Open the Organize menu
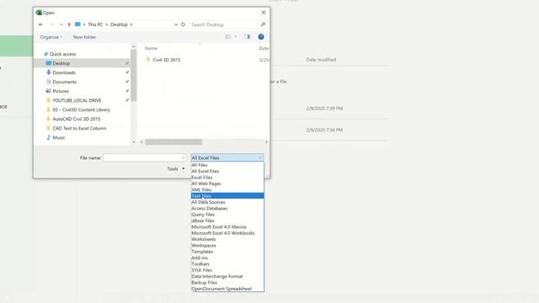Screen dimensions: 539x303 [51, 37]
